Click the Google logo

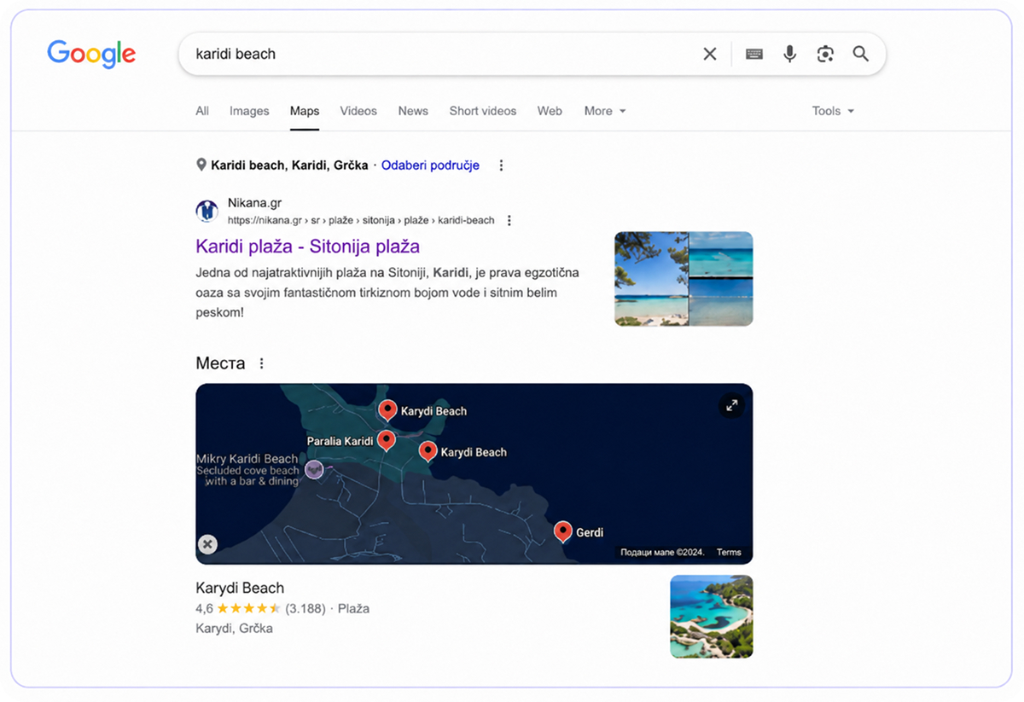click(x=91, y=54)
